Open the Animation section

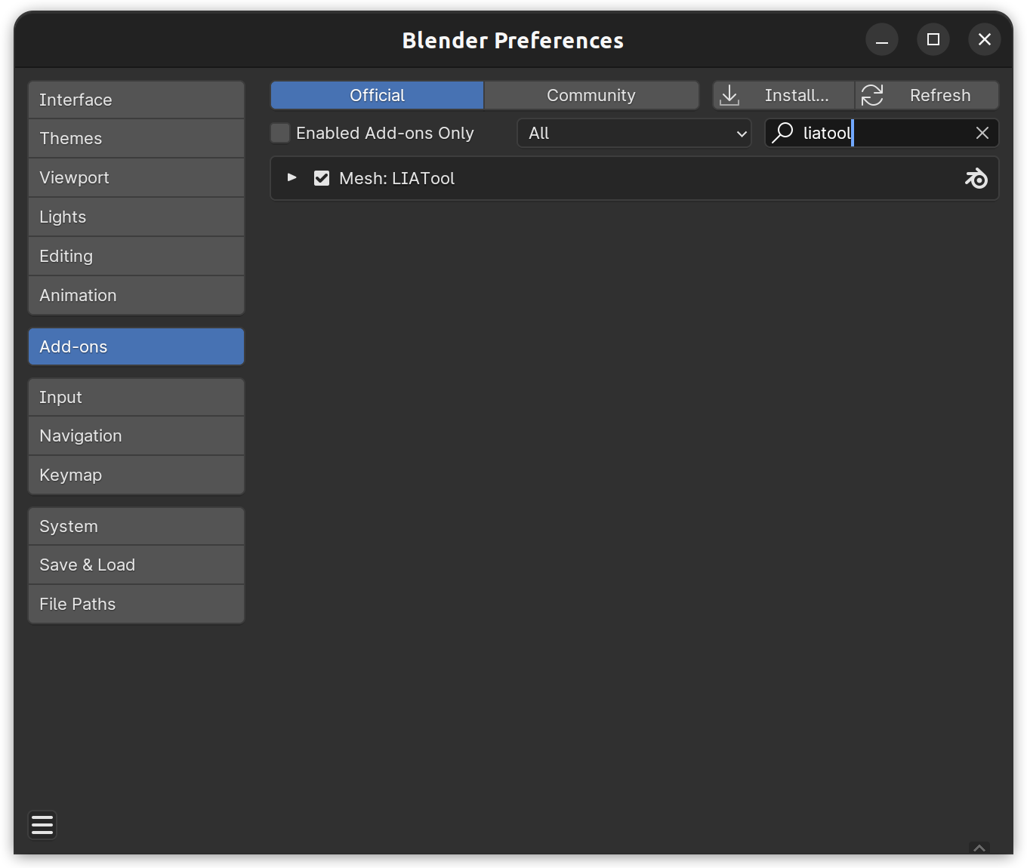136,295
